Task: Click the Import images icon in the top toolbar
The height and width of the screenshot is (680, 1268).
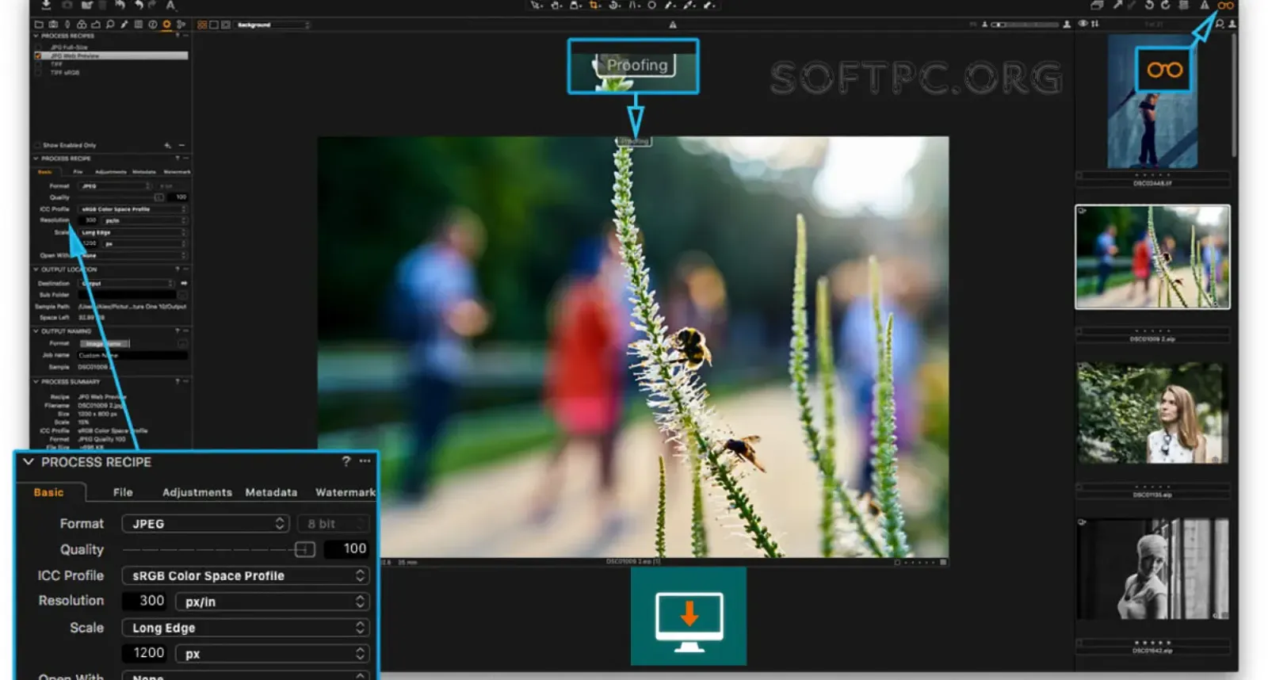Action: pos(46,5)
